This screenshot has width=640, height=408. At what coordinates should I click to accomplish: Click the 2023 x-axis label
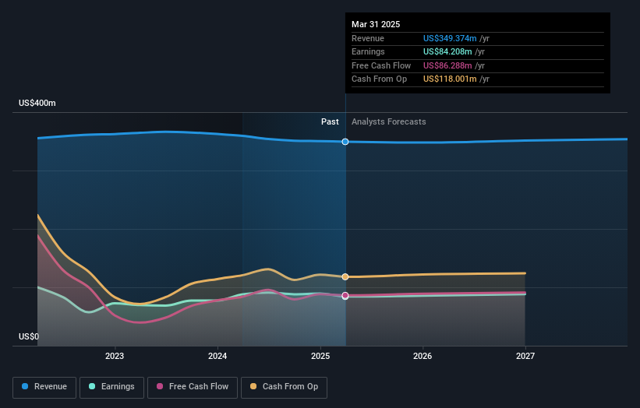pos(115,356)
